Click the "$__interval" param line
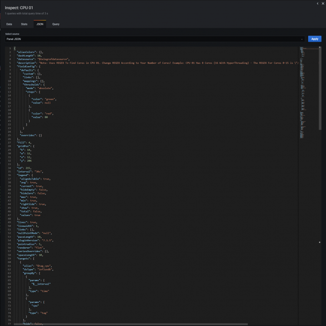Screen dimensions: 326x326 pos(41,284)
